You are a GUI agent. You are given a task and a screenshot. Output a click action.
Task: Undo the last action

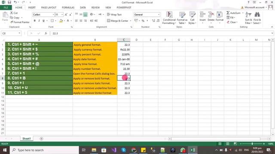pyautogui.click(x=15, y=2)
